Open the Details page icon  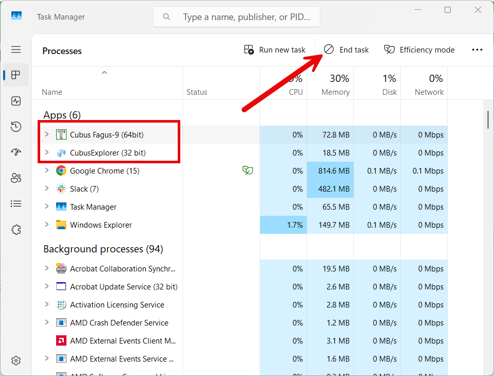16,204
